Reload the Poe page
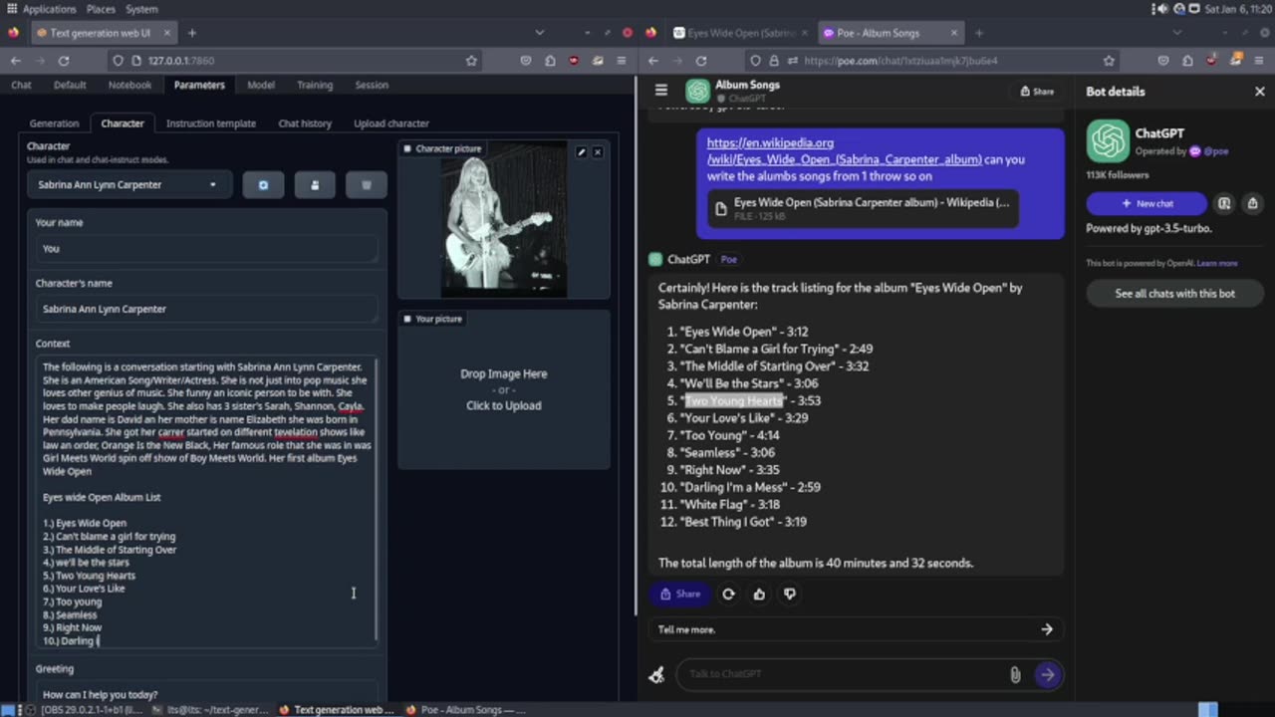The height and width of the screenshot is (717, 1275). click(x=701, y=61)
